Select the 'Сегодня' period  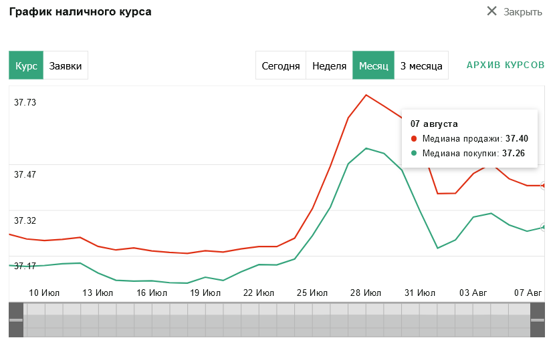[280, 66]
